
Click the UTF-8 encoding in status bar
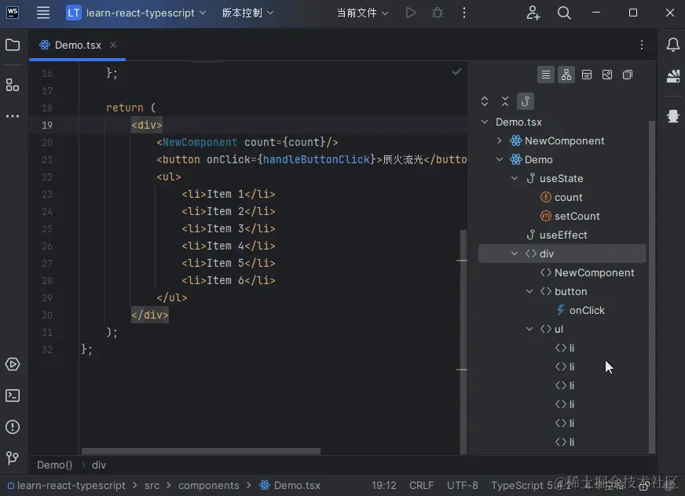(x=462, y=485)
